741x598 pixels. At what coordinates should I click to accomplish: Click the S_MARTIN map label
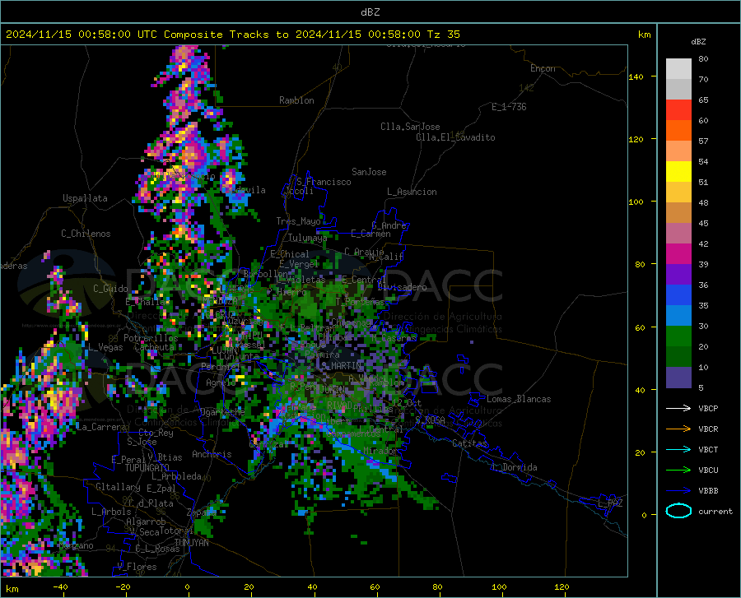coord(341,366)
